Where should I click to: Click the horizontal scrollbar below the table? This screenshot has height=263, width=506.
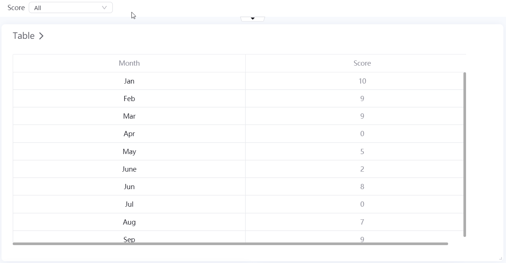click(x=230, y=244)
